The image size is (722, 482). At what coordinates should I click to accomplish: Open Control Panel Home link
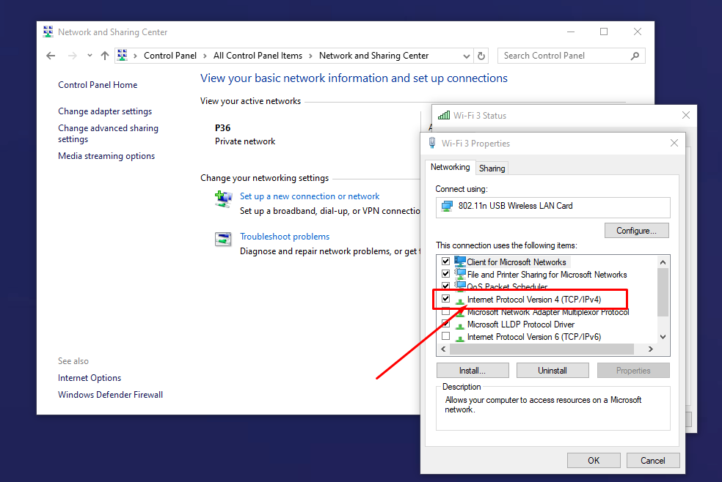(x=98, y=85)
